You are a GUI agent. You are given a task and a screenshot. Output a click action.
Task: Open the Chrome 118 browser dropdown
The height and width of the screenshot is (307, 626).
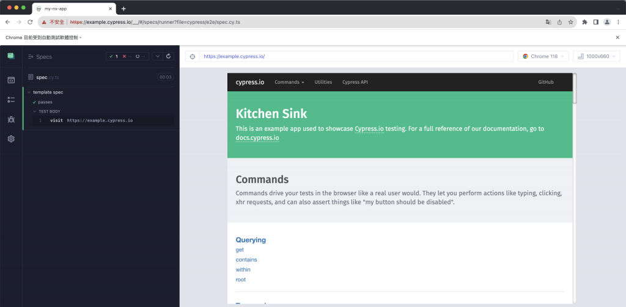pyautogui.click(x=543, y=56)
